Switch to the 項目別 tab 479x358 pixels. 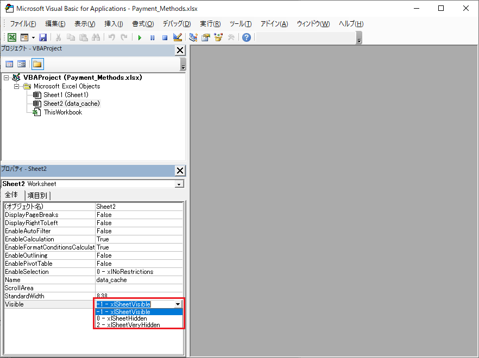[37, 196]
